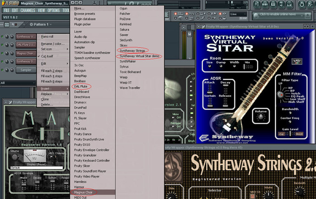Select the DAL Flute 2.1 channel button
Image resolution: width=316 pixels, height=199 pixels.
[x=26, y=45]
